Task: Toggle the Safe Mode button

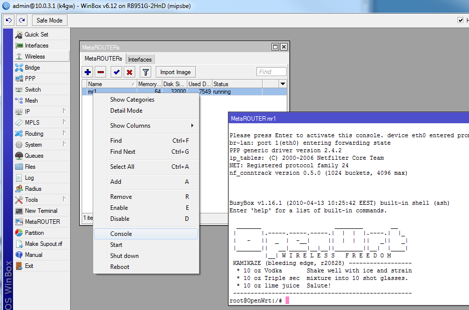Action: point(50,20)
